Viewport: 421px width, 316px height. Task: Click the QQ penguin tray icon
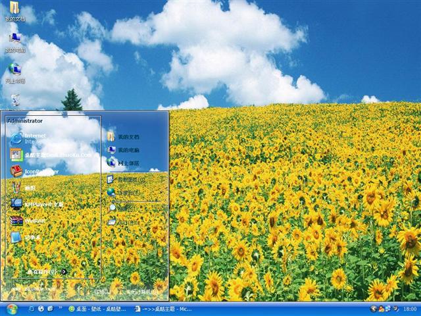(382, 309)
